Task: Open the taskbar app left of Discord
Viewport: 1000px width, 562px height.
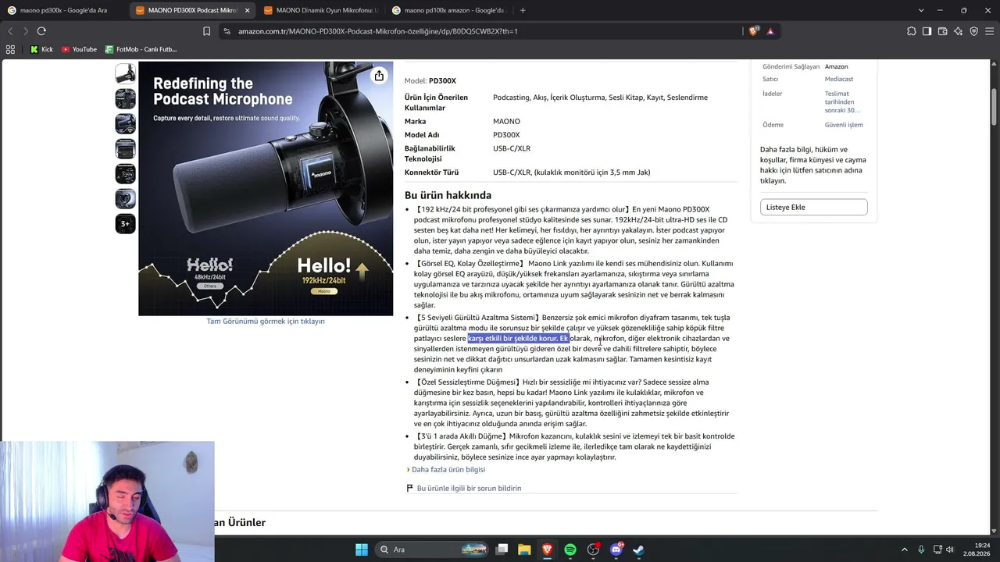Action: click(593, 550)
